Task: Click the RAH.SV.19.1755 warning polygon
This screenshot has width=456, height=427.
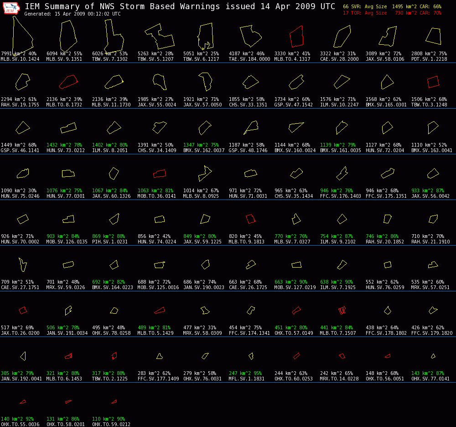Action: (x=23, y=82)
